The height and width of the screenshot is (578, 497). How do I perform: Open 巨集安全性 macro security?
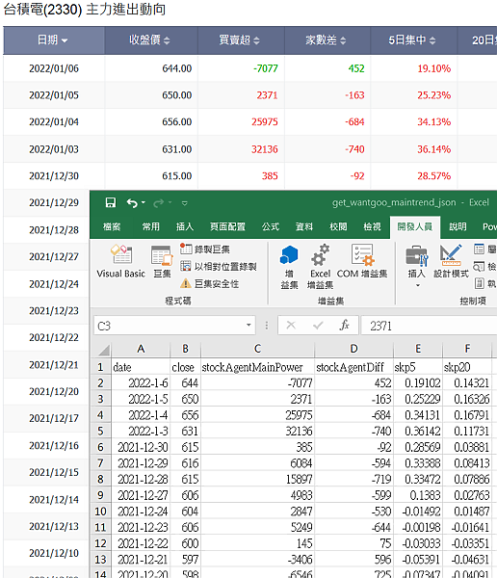[x=209, y=283]
